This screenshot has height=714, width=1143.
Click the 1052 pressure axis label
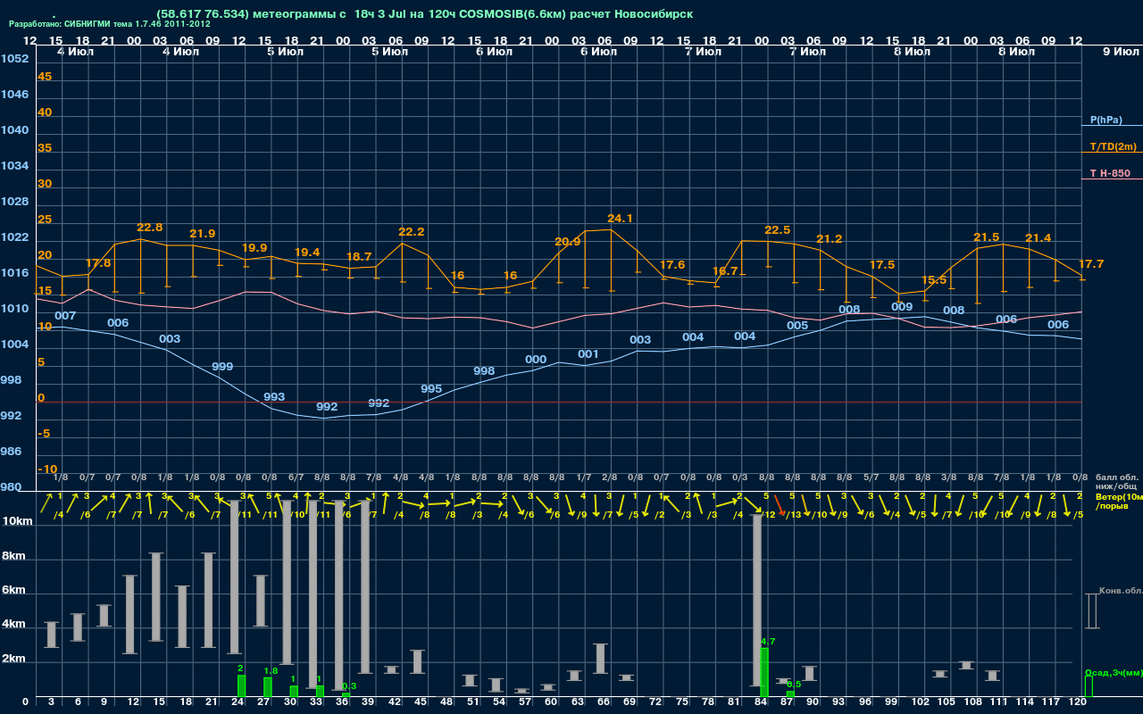[x=15, y=59]
